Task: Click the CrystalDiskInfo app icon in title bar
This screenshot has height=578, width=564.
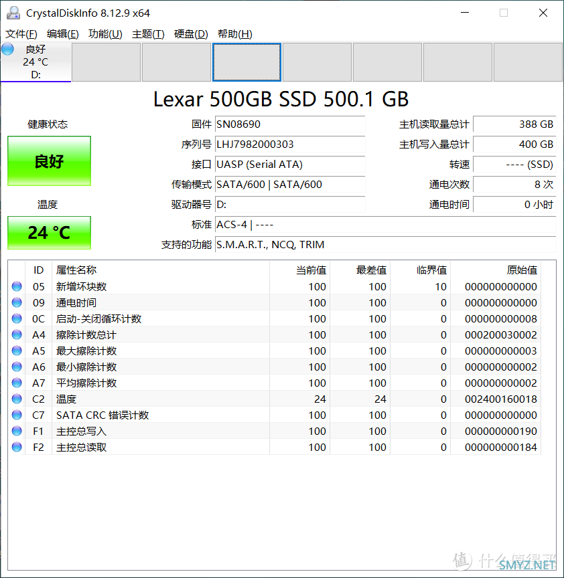Action: [13, 13]
